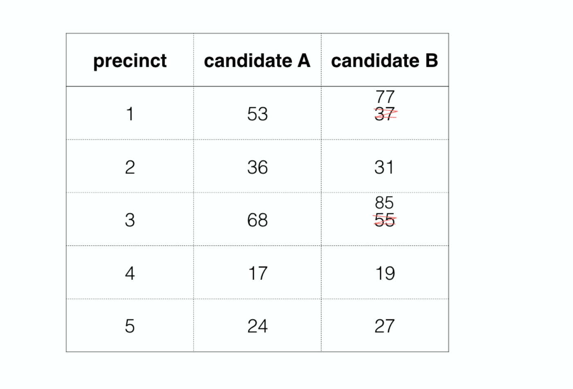This screenshot has width=573, height=389.
Task: Click candidate B value 27
Action: (385, 326)
